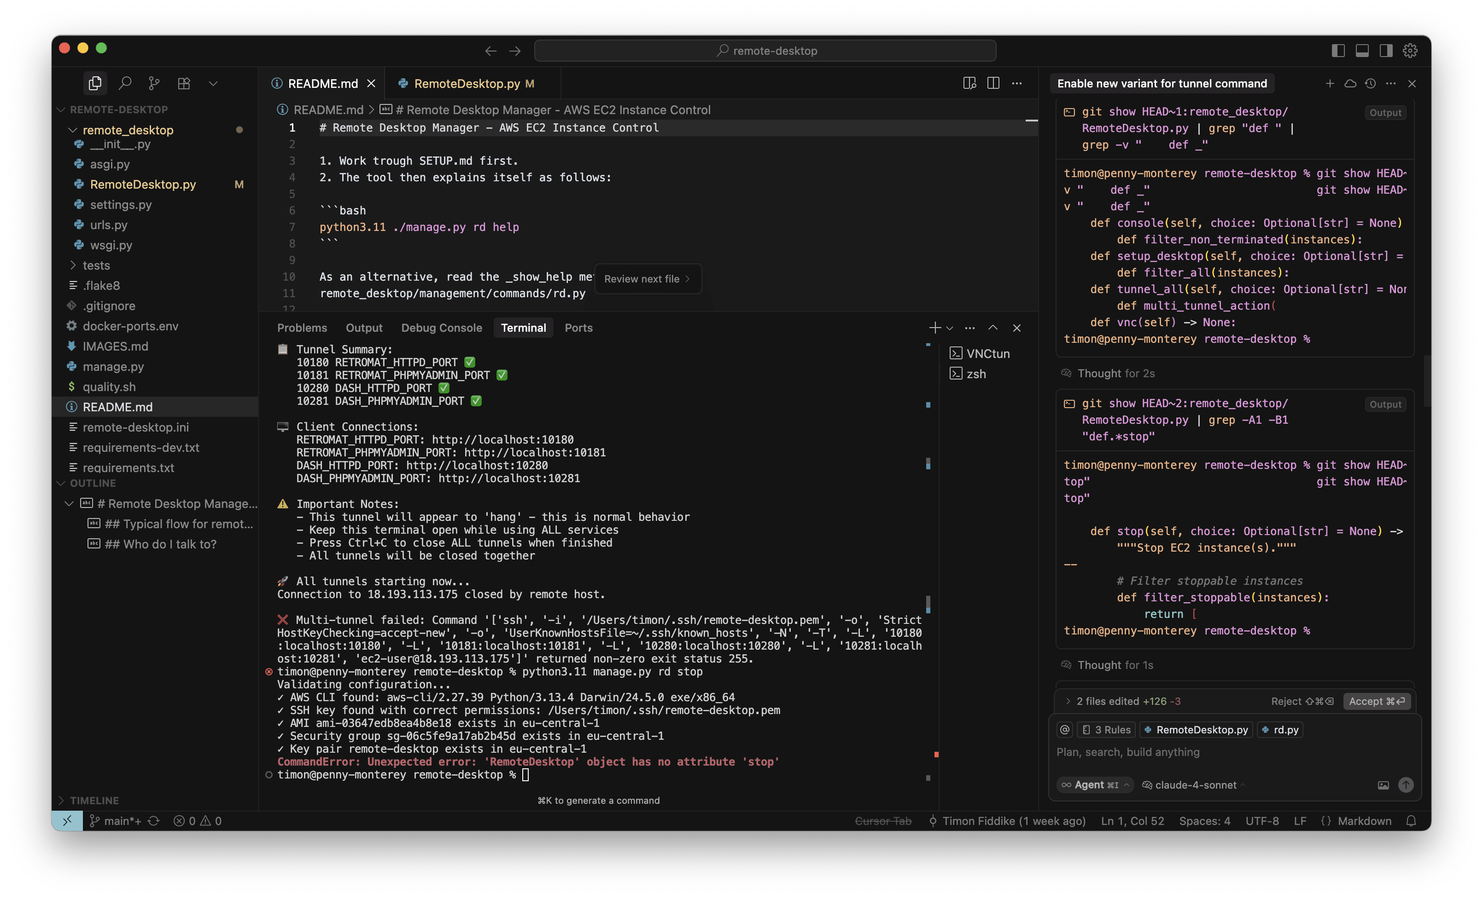1483x899 pixels.
Task: Open the notifications bell in status bar
Action: pos(1411,821)
